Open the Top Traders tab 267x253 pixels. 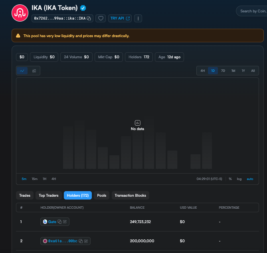coord(49,195)
